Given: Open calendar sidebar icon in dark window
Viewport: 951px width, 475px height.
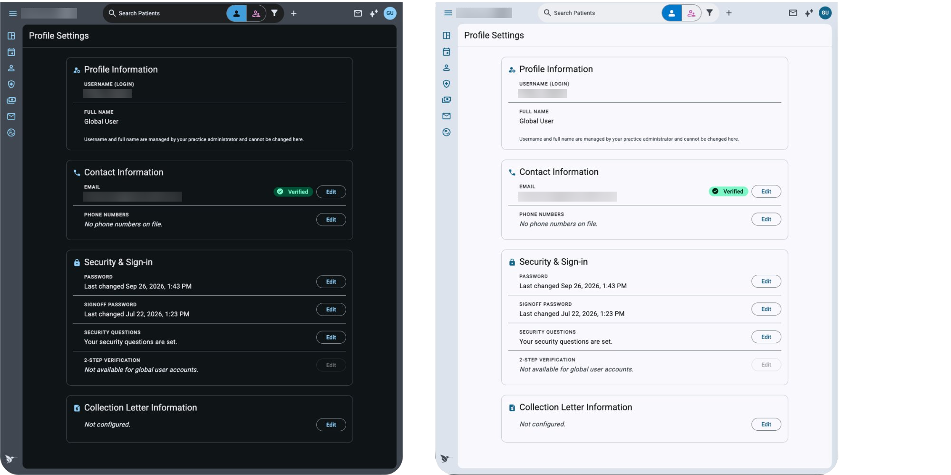Looking at the screenshot, I should tap(11, 52).
